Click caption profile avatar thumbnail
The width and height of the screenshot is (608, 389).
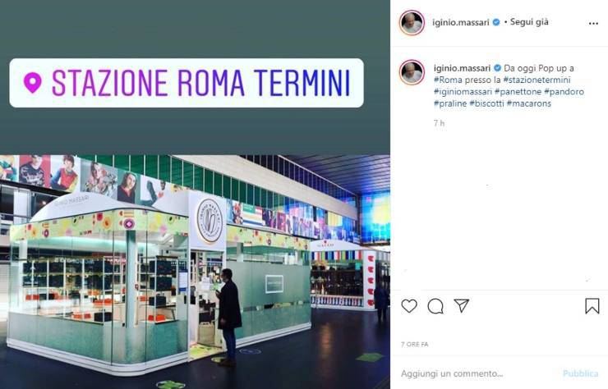click(412, 72)
